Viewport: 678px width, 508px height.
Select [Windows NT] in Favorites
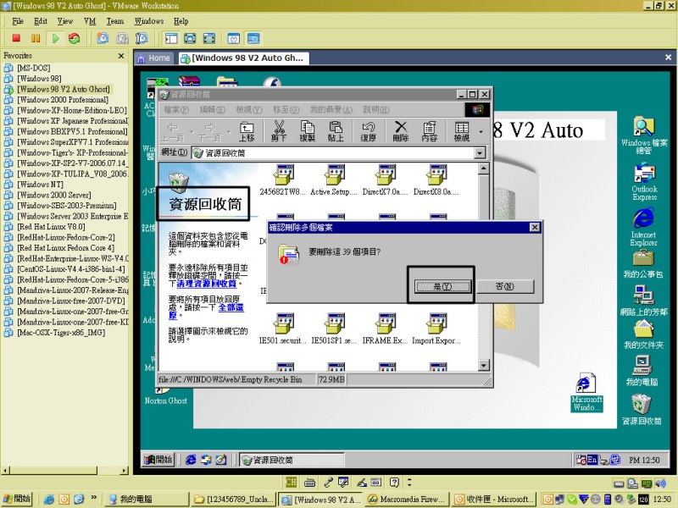[x=40, y=185]
